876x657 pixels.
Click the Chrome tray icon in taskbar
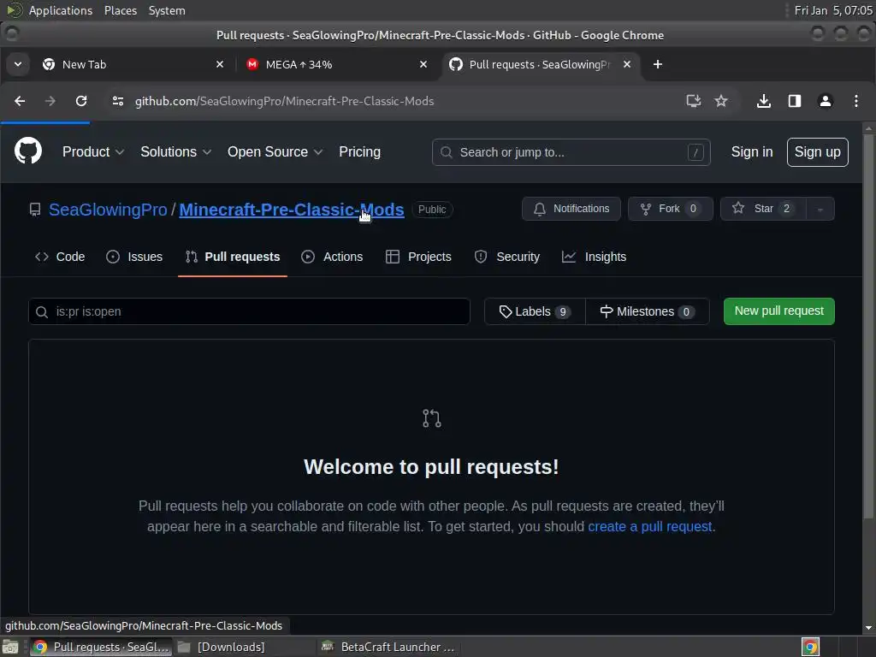pyautogui.click(x=810, y=647)
